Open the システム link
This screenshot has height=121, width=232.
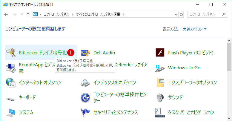click(x=26, y=112)
